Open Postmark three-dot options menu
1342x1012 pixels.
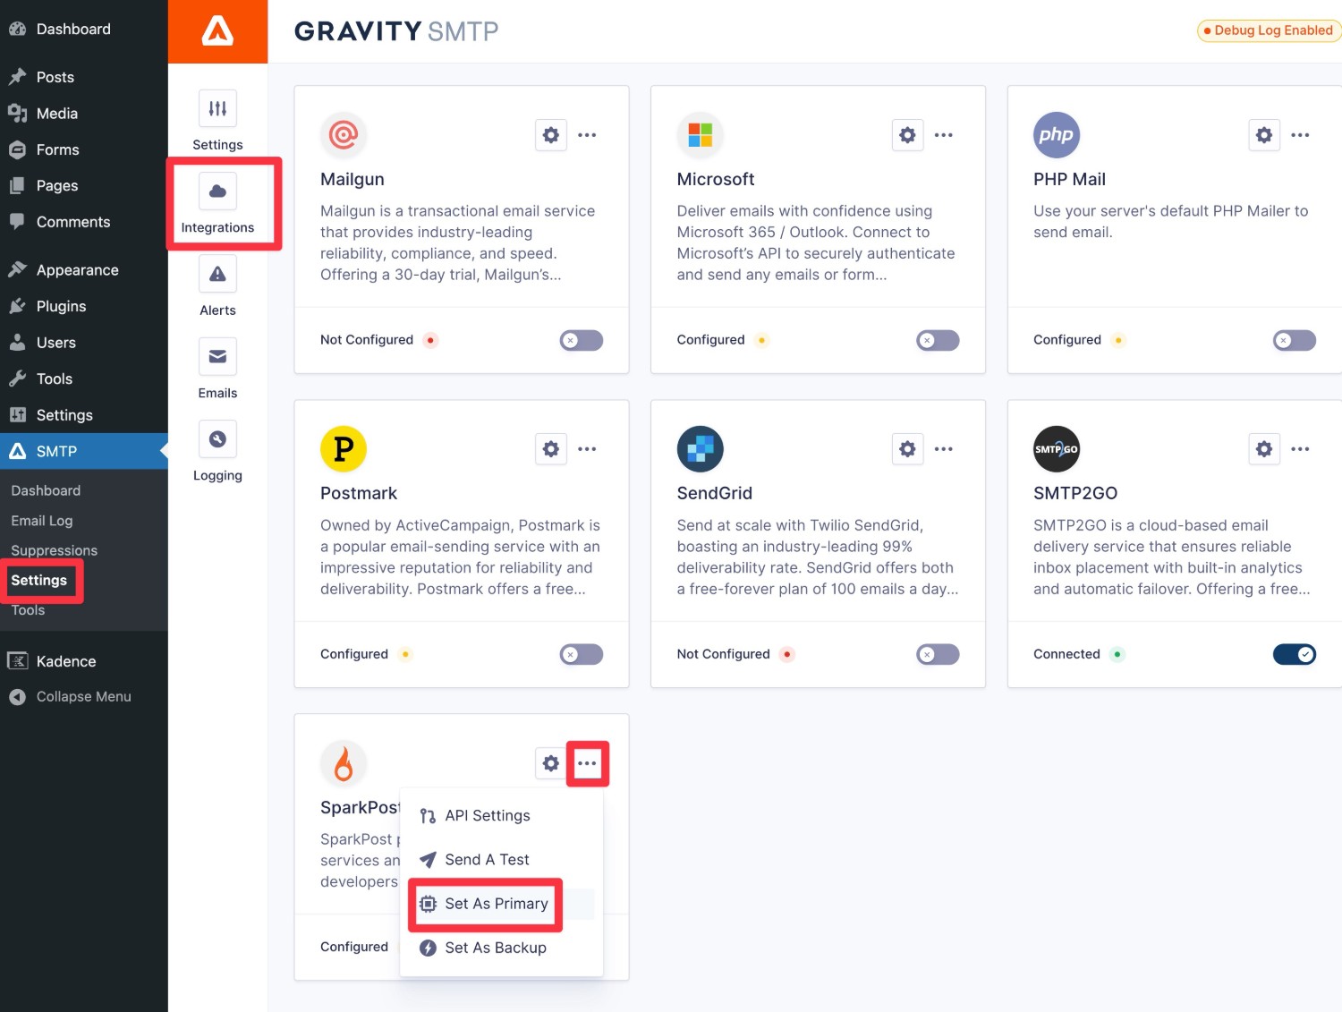click(x=587, y=449)
